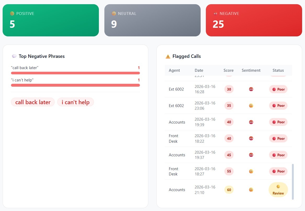This screenshot has height=211, width=305.
Task: Open the Score column sort options
Action: click(x=229, y=70)
